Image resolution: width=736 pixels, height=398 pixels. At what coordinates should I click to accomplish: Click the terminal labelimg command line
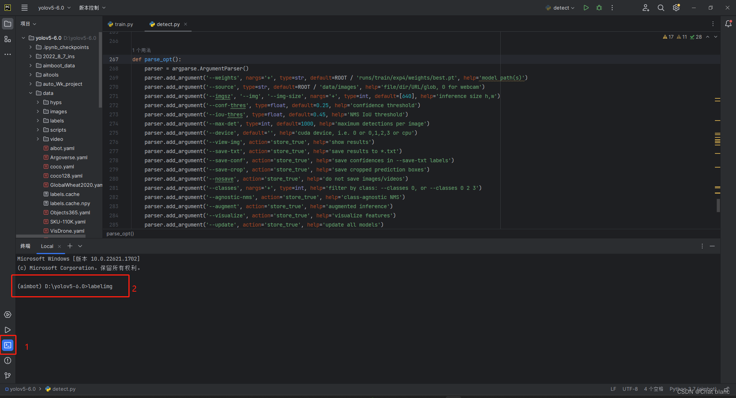coord(65,286)
